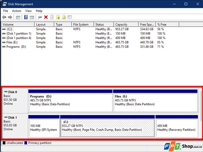
Task: Click the 331.88 GB free space cell
Action: [x=147, y=47]
